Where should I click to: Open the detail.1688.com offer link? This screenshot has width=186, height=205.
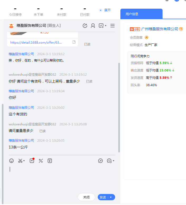click(x=36, y=42)
